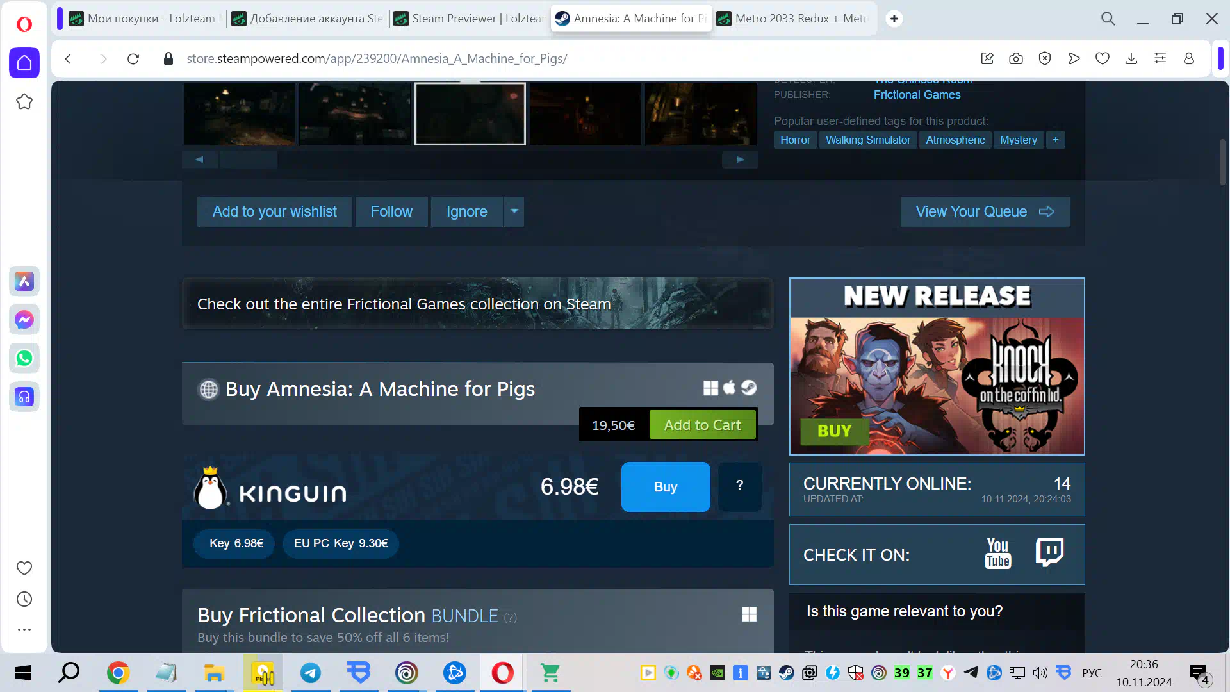Open Knock on the Coffin Lid ad
Screen dimensions: 1230x692
coord(937,367)
